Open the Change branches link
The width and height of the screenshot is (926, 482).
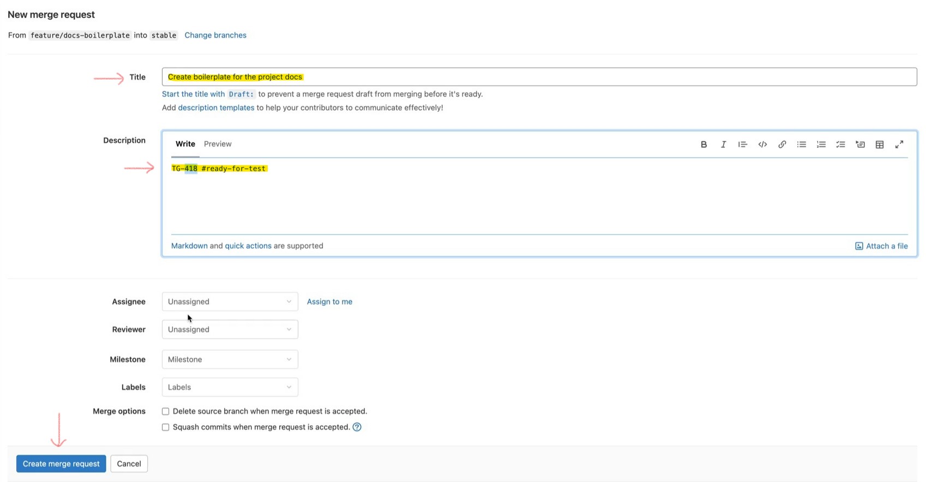coord(215,35)
